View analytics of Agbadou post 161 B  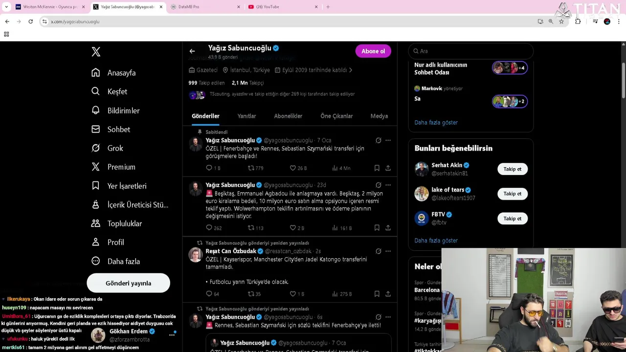[341, 228]
